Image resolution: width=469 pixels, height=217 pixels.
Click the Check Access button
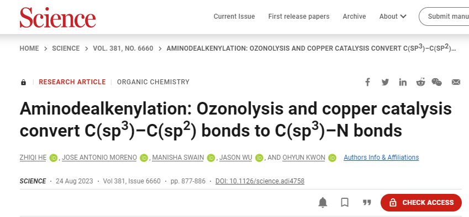tap(421, 203)
